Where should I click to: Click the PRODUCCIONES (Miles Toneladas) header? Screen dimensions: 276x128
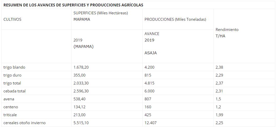(175, 19)
